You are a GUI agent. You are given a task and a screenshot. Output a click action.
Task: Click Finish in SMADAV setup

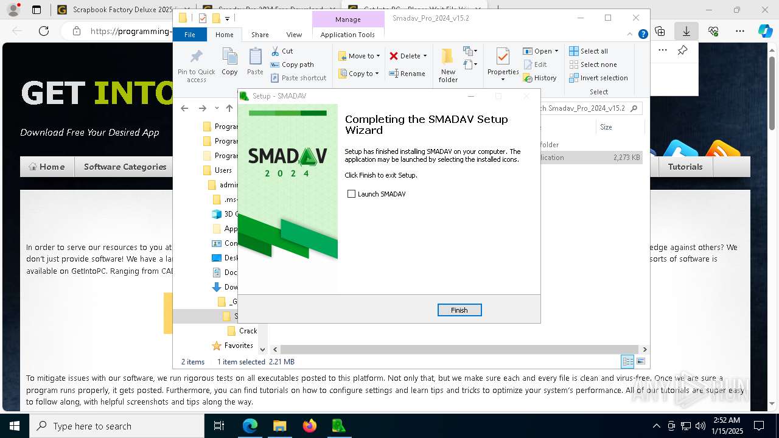click(459, 310)
